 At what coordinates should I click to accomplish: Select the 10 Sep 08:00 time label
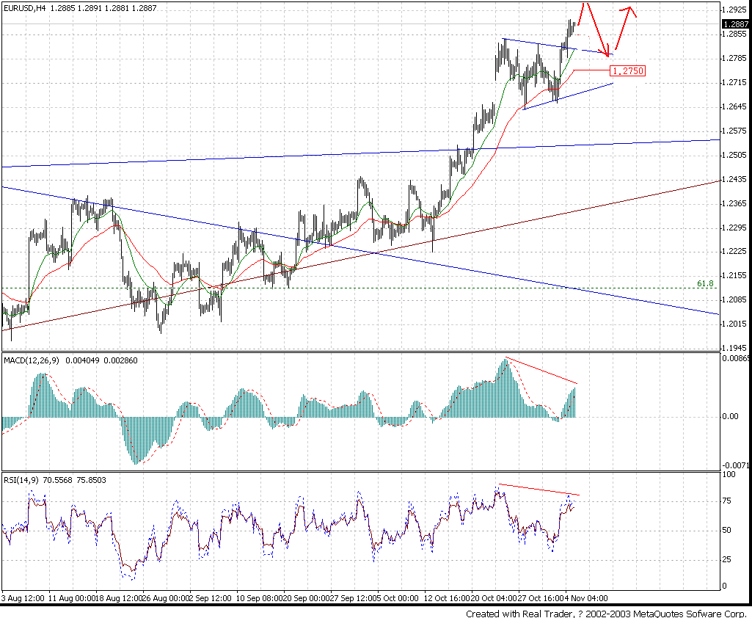[x=259, y=598]
